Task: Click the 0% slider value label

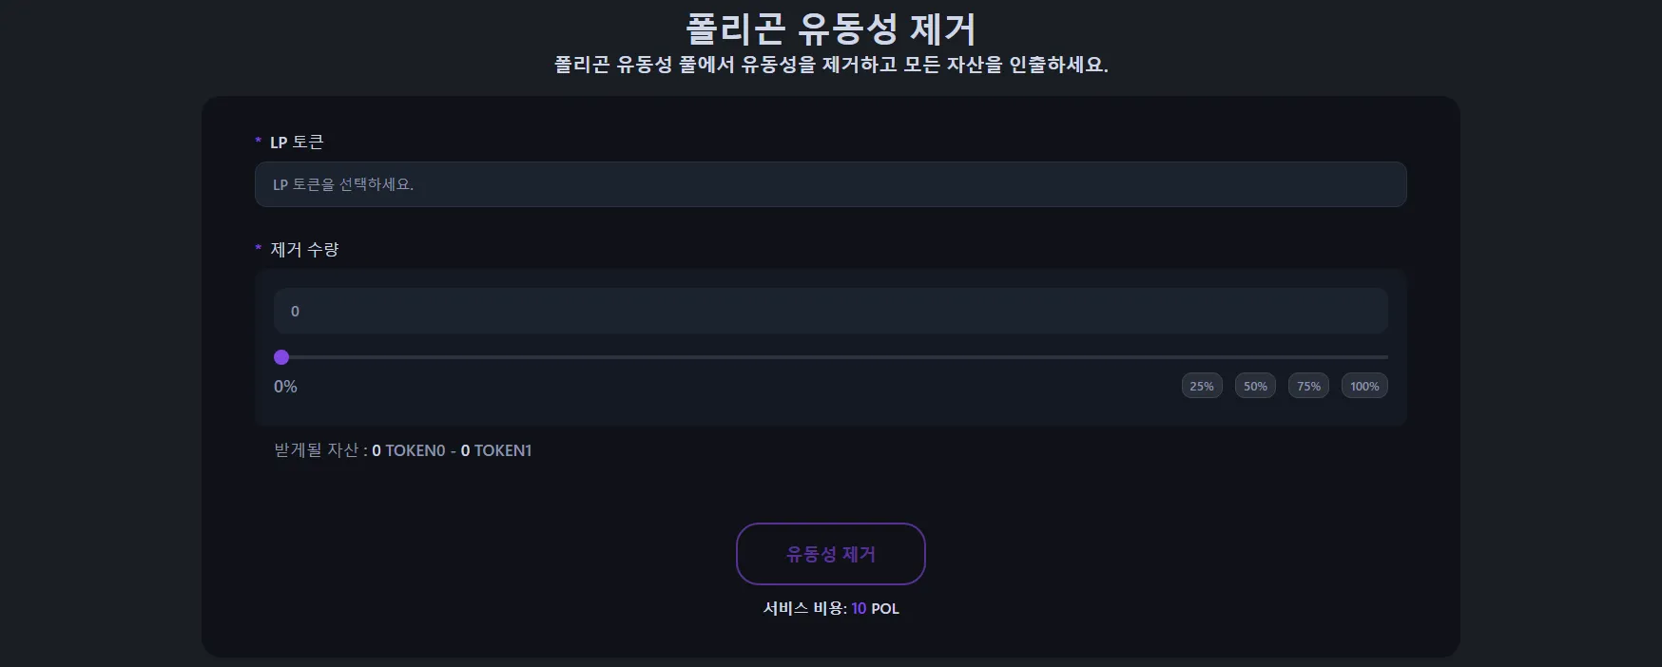Action: click(x=285, y=387)
